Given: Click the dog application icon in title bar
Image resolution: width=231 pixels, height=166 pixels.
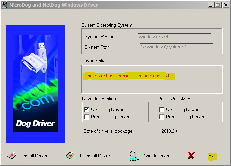Looking at the screenshot, I should 5,5.
